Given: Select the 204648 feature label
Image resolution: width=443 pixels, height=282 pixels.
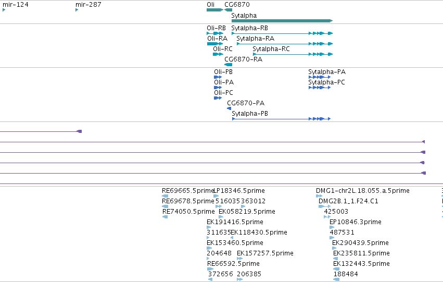Looking at the screenshot, I should 219,253.
